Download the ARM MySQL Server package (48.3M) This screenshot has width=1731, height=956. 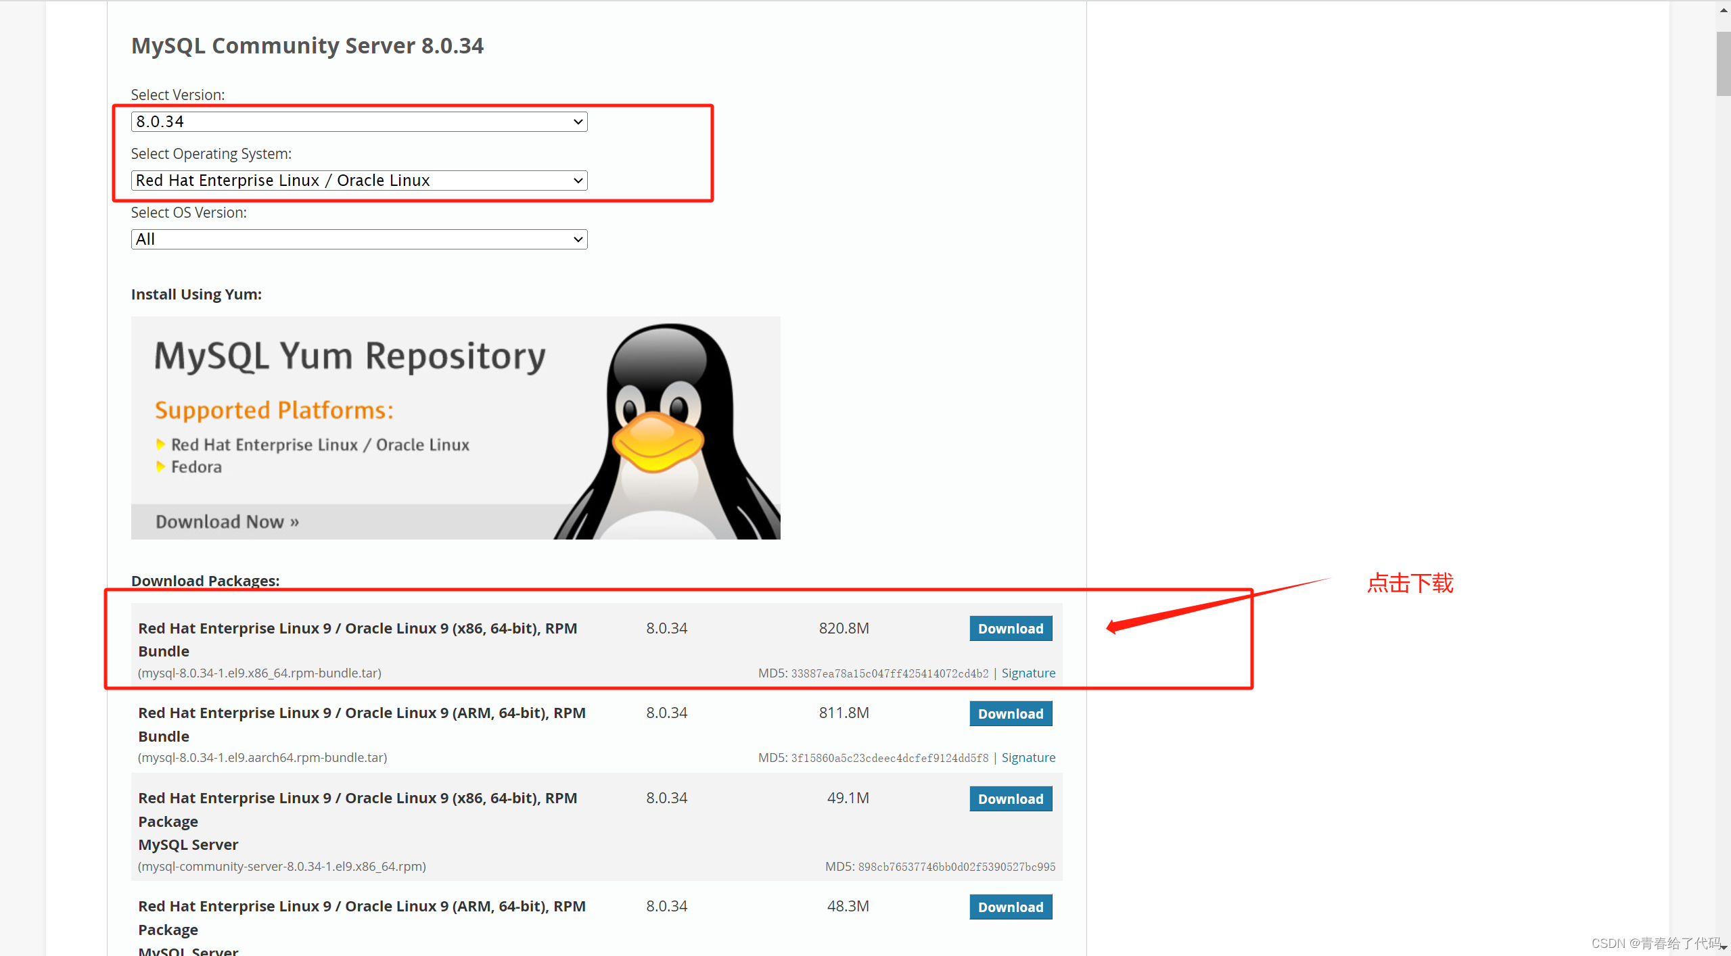[x=1010, y=907]
